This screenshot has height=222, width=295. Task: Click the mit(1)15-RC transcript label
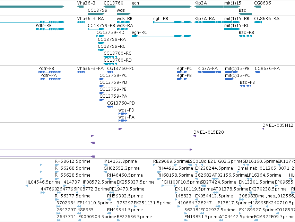pos(237,25)
